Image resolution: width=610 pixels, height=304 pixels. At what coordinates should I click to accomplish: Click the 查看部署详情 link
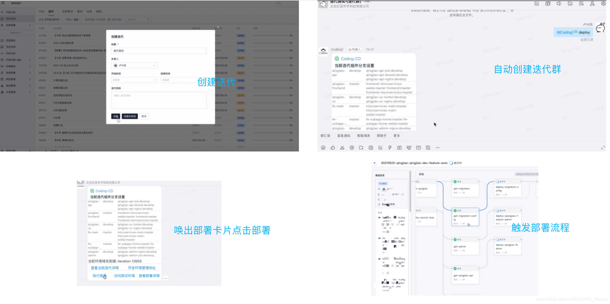tap(149, 276)
